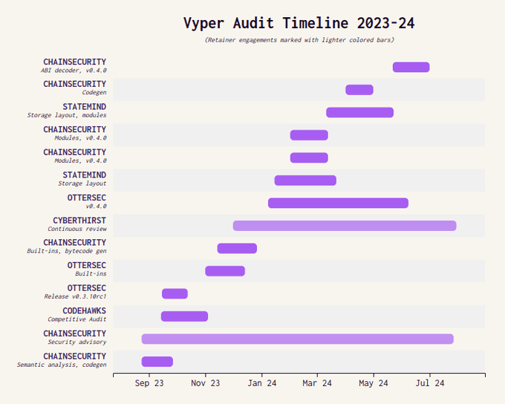Select the OtterSec Release v0.3.10rc1 bar
The height and width of the screenshot is (404, 505).
pos(175,294)
